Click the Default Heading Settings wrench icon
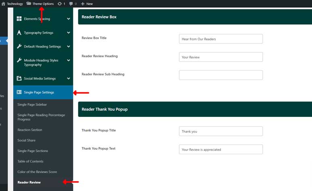The image size is (312, 191). click(19, 46)
